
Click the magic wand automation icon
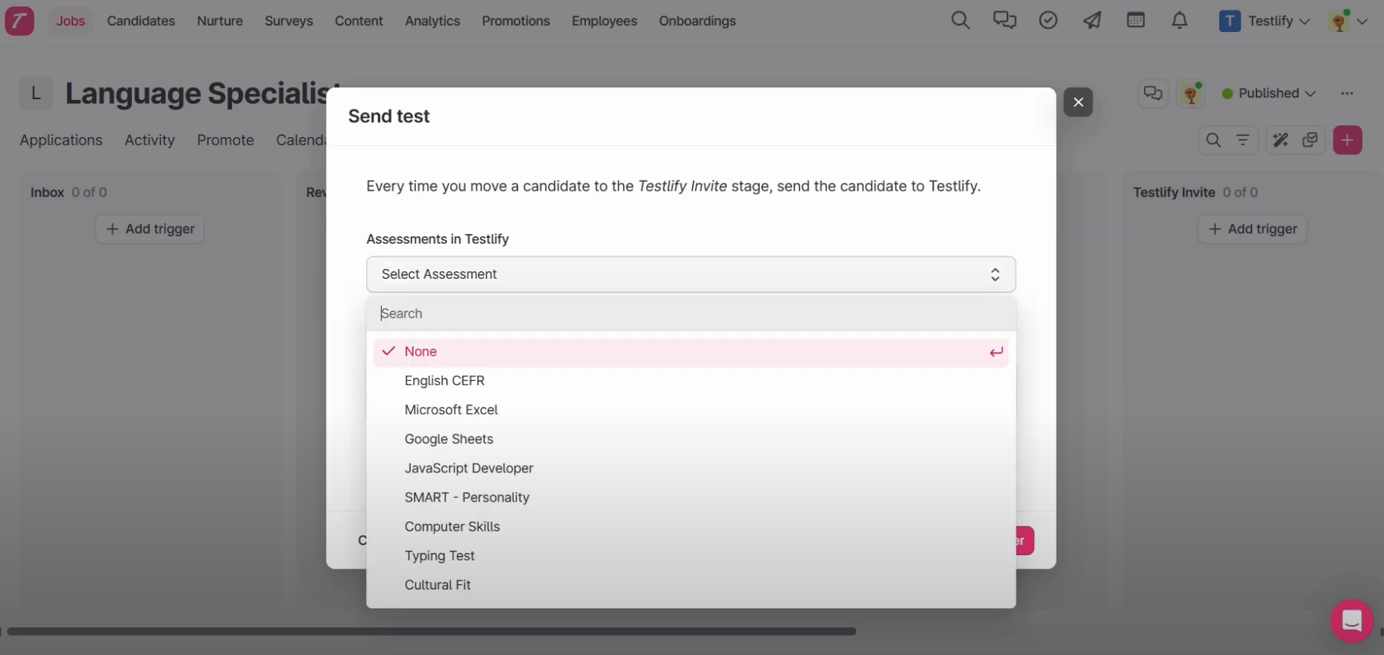1280,140
